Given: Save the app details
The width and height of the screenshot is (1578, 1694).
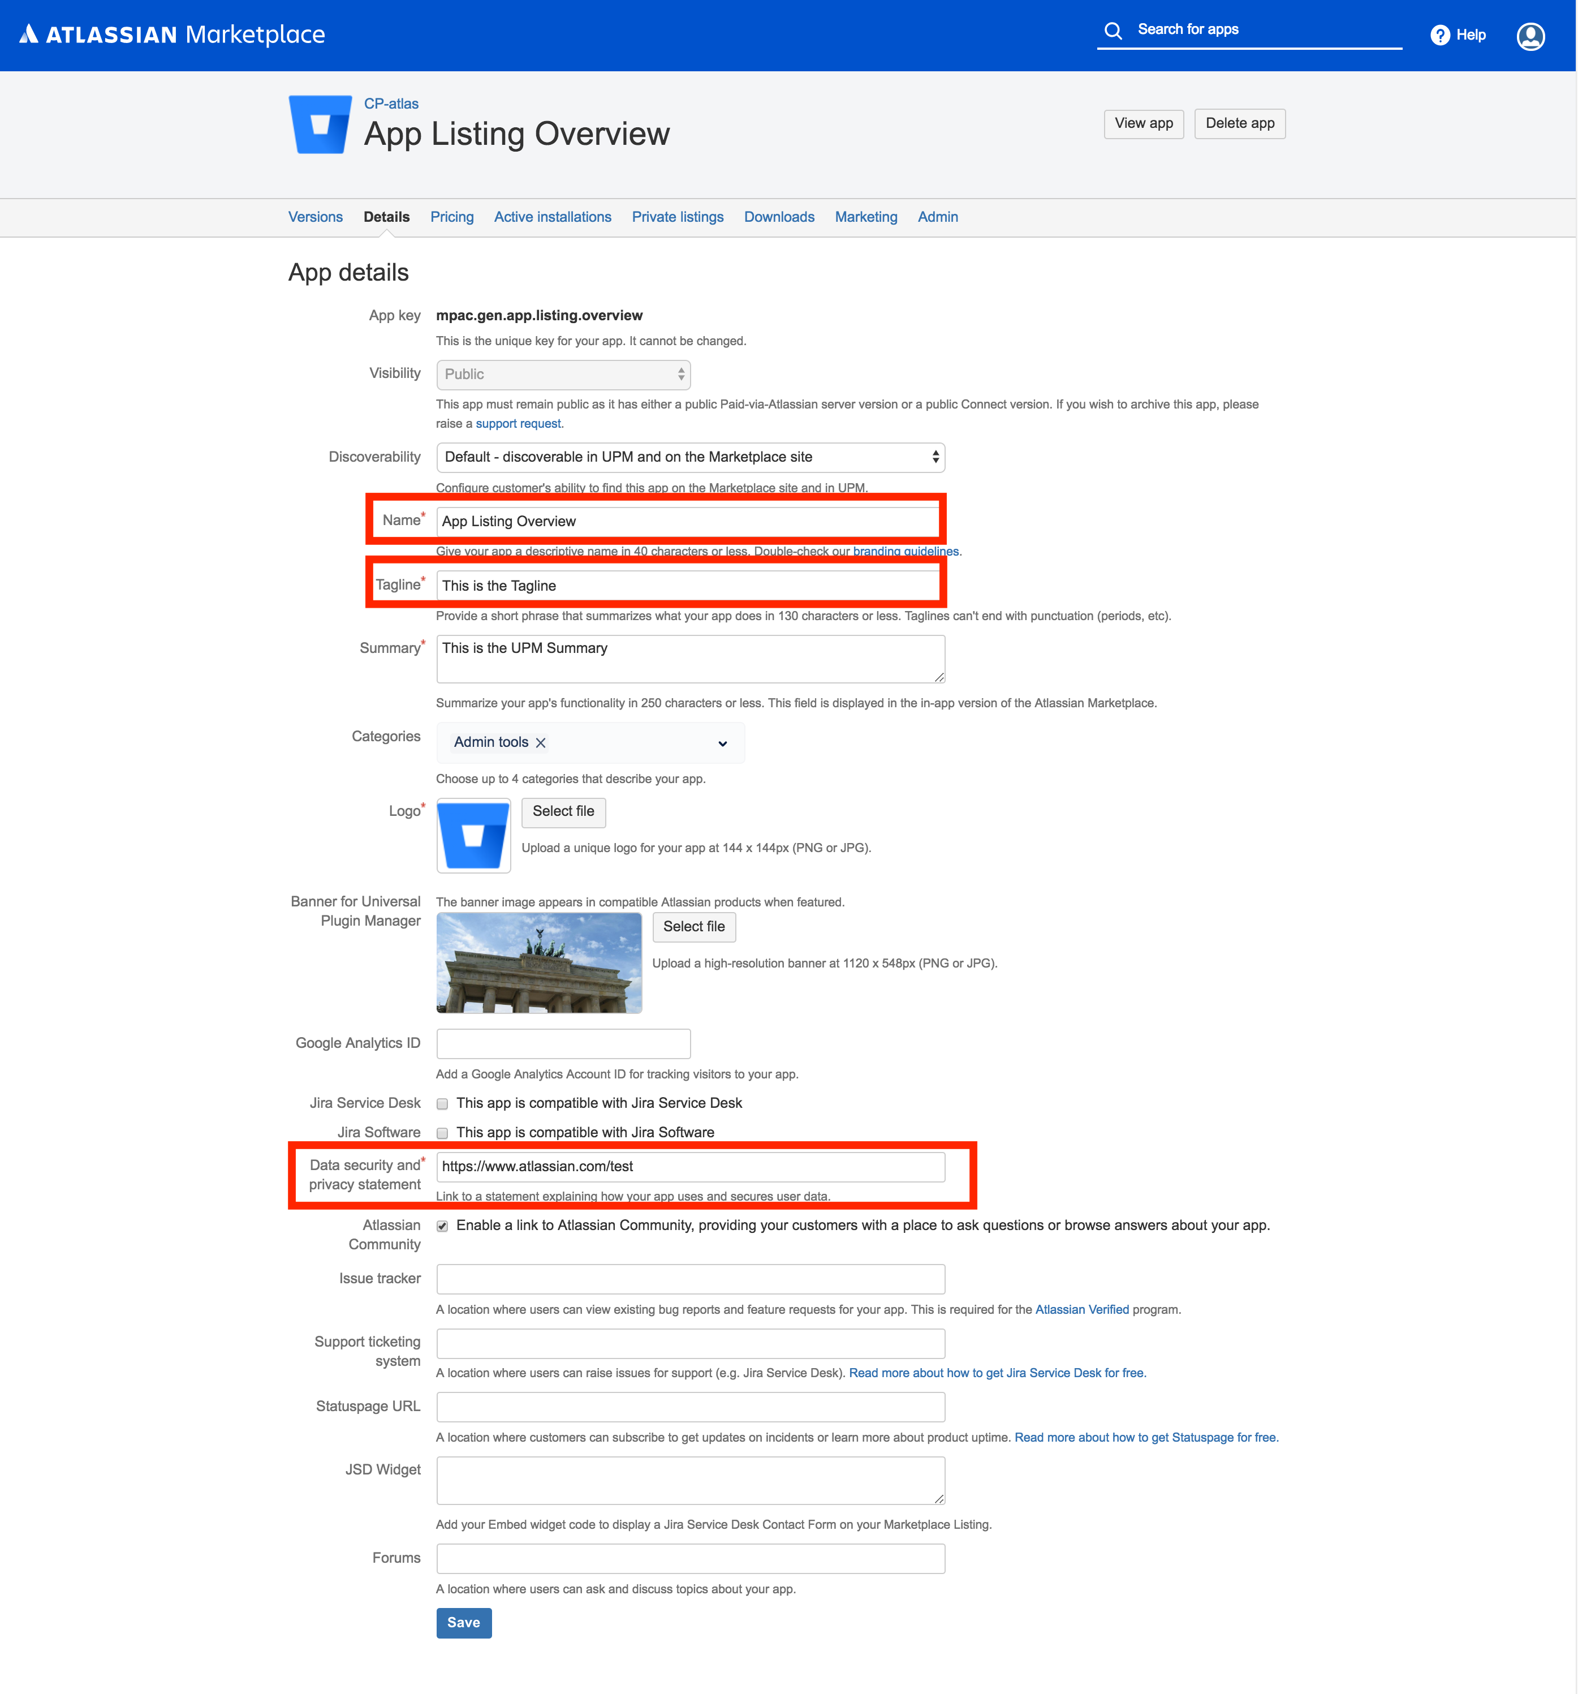Looking at the screenshot, I should [463, 1622].
